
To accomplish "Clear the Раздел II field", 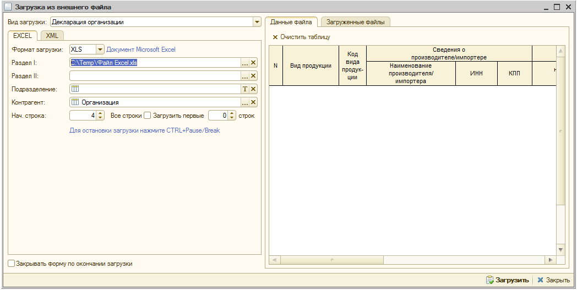I will (253, 76).
